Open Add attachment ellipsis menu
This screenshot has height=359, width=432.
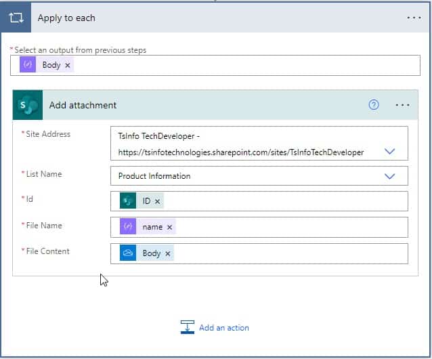(x=402, y=105)
